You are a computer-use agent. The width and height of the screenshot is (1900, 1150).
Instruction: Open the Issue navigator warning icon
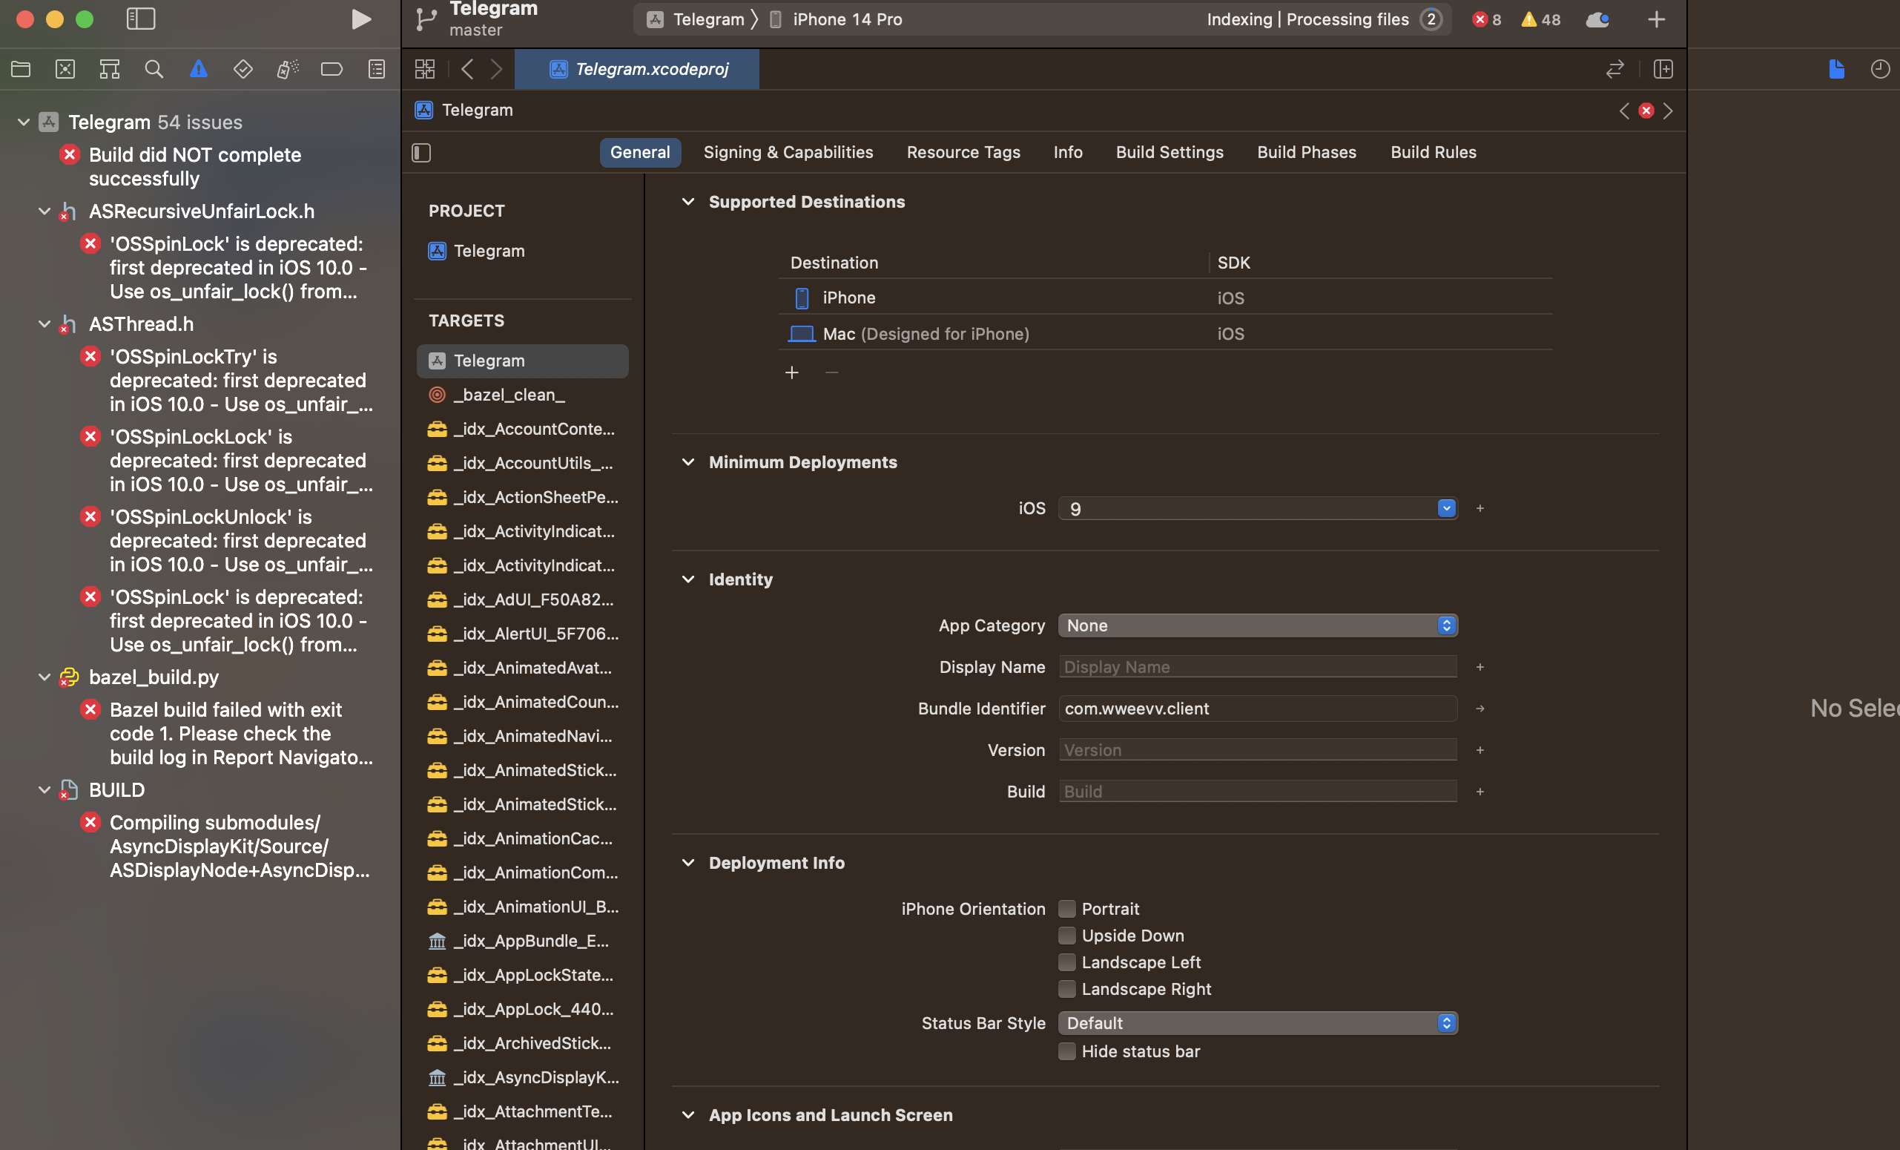point(198,69)
